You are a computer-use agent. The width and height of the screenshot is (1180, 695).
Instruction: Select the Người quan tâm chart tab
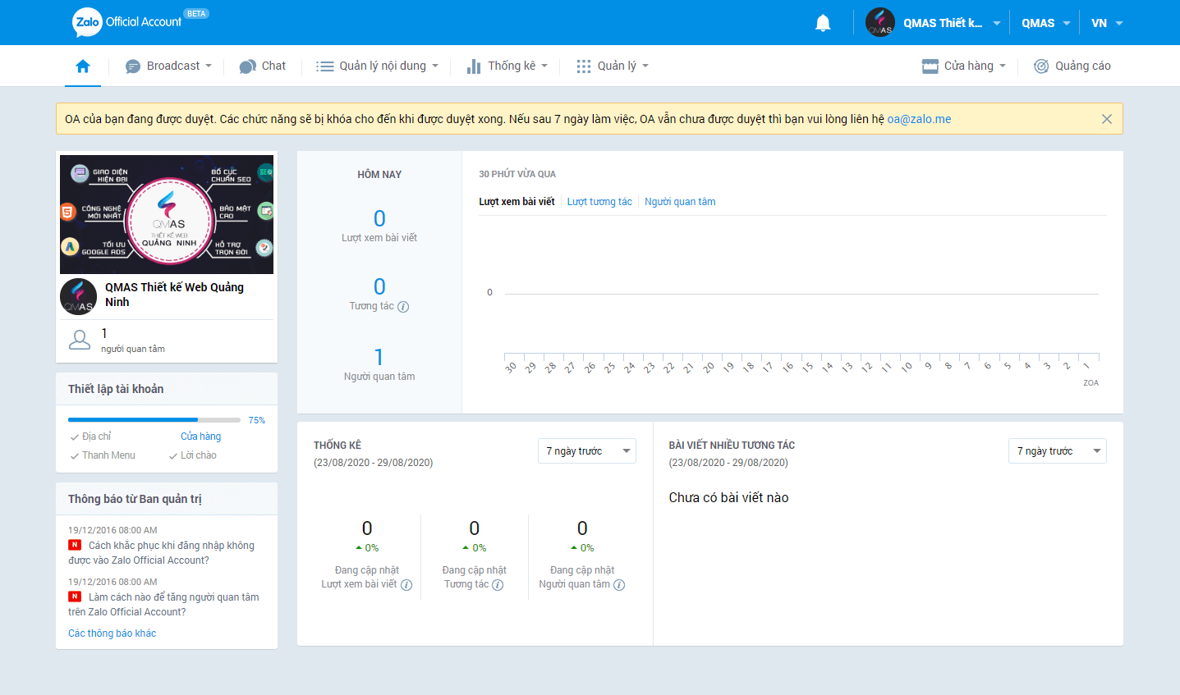680,202
